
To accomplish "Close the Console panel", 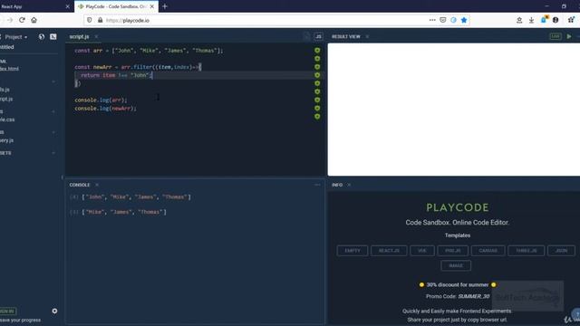I will (x=97, y=185).
